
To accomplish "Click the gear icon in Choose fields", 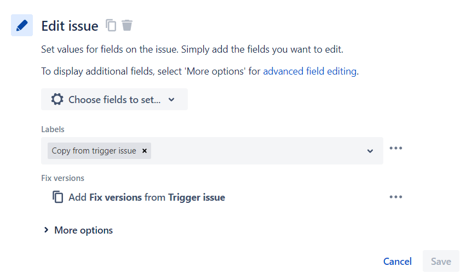I will click(57, 99).
